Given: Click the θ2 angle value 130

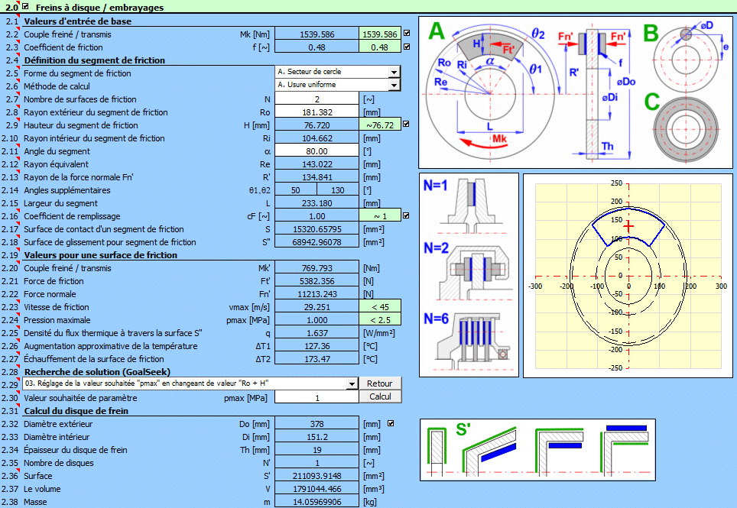Looking at the screenshot, I should 337,190.
